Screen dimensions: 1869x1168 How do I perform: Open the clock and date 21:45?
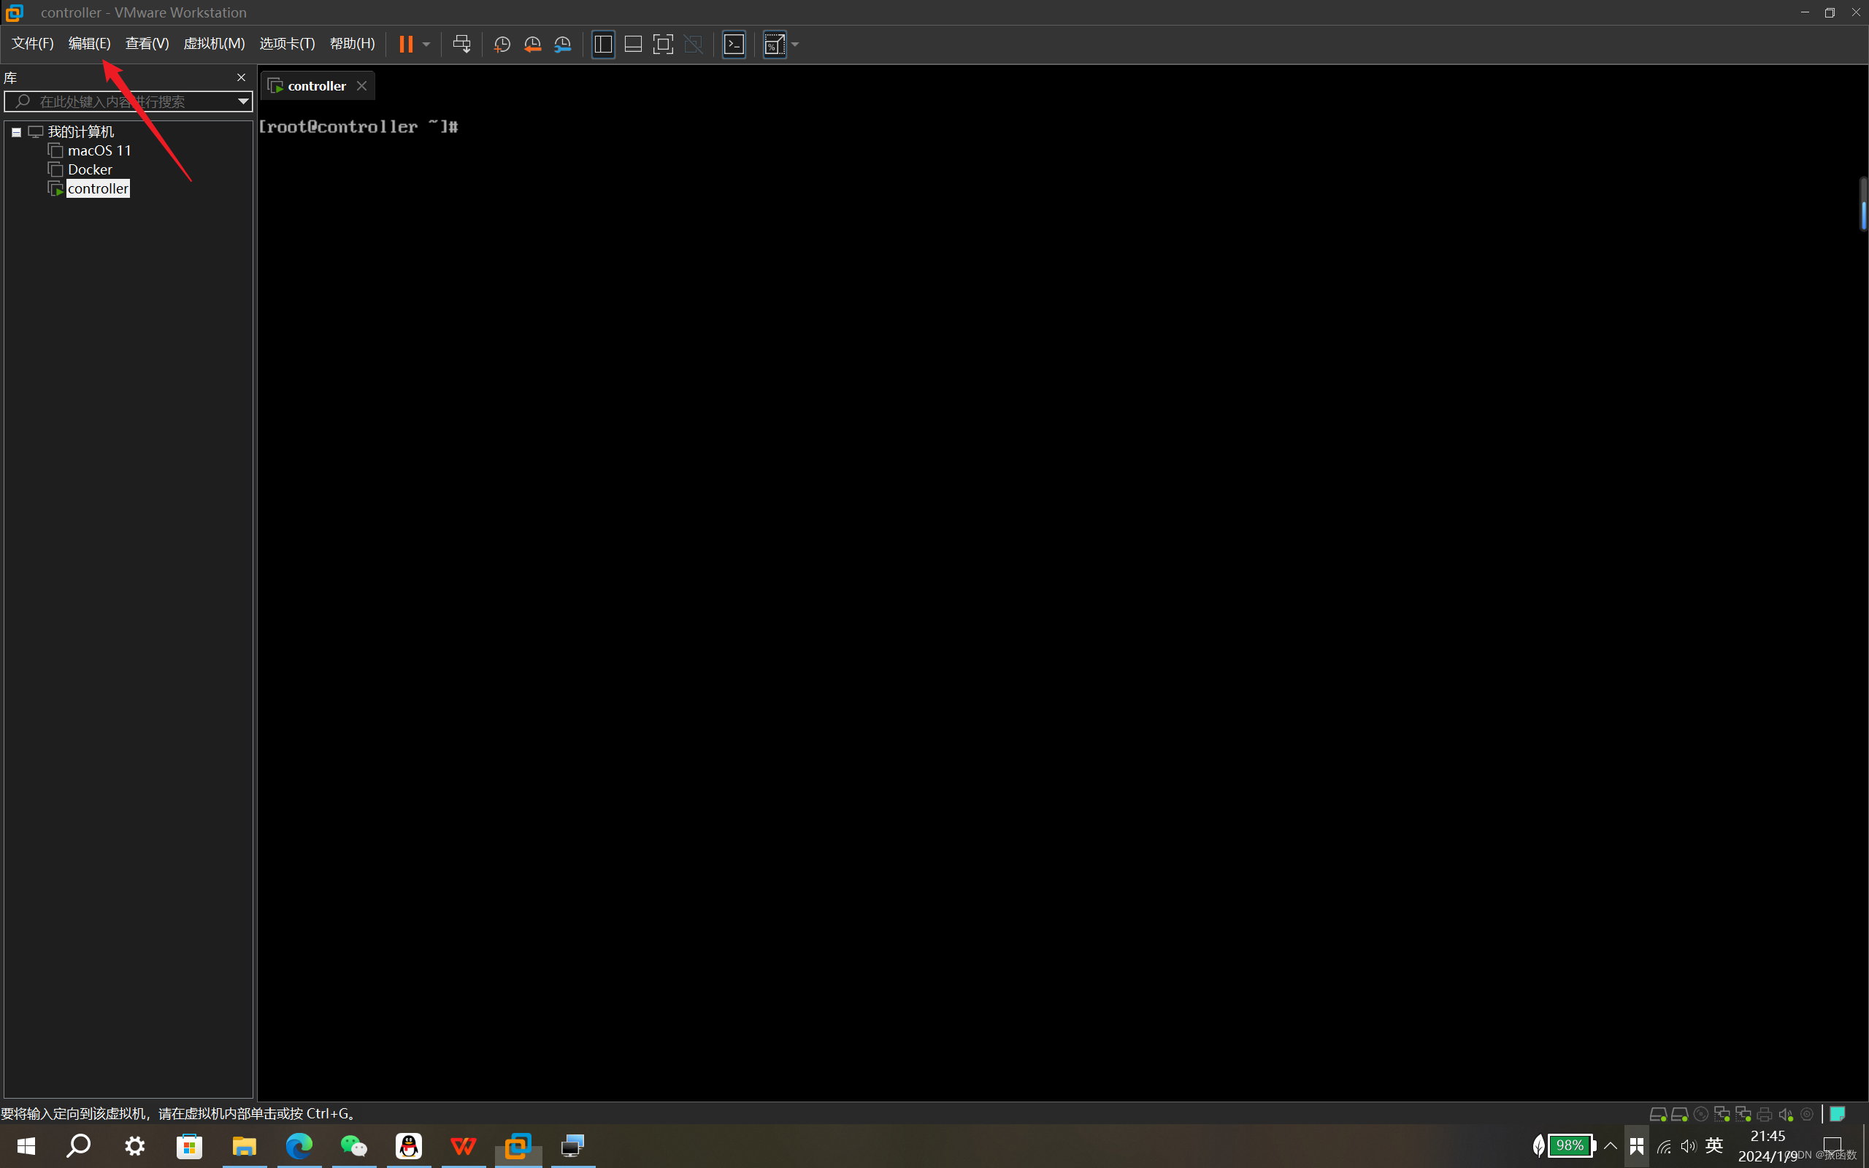(1768, 1145)
